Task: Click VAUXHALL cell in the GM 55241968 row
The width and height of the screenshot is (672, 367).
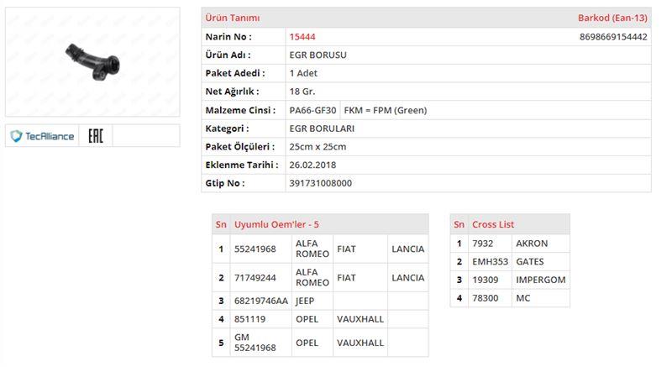Action: pyautogui.click(x=360, y=343)
